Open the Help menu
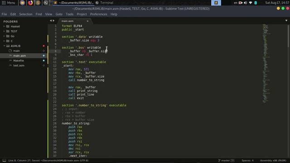Screen dimensions: 290x163 coord(114,14)
